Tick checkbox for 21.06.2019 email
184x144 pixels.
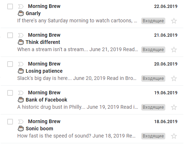(x=10, y=35)
